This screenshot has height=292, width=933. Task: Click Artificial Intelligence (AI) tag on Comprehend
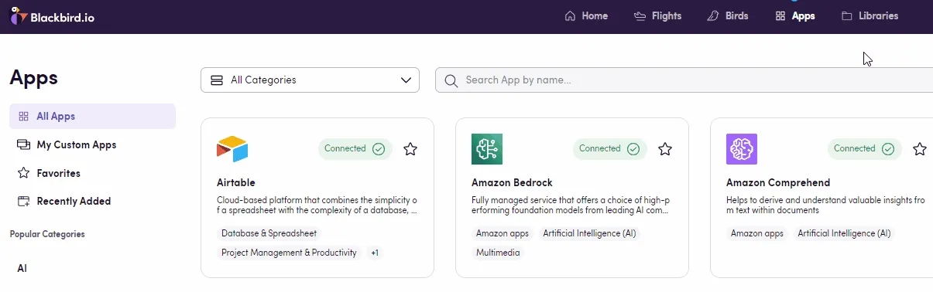pos(844,233)
